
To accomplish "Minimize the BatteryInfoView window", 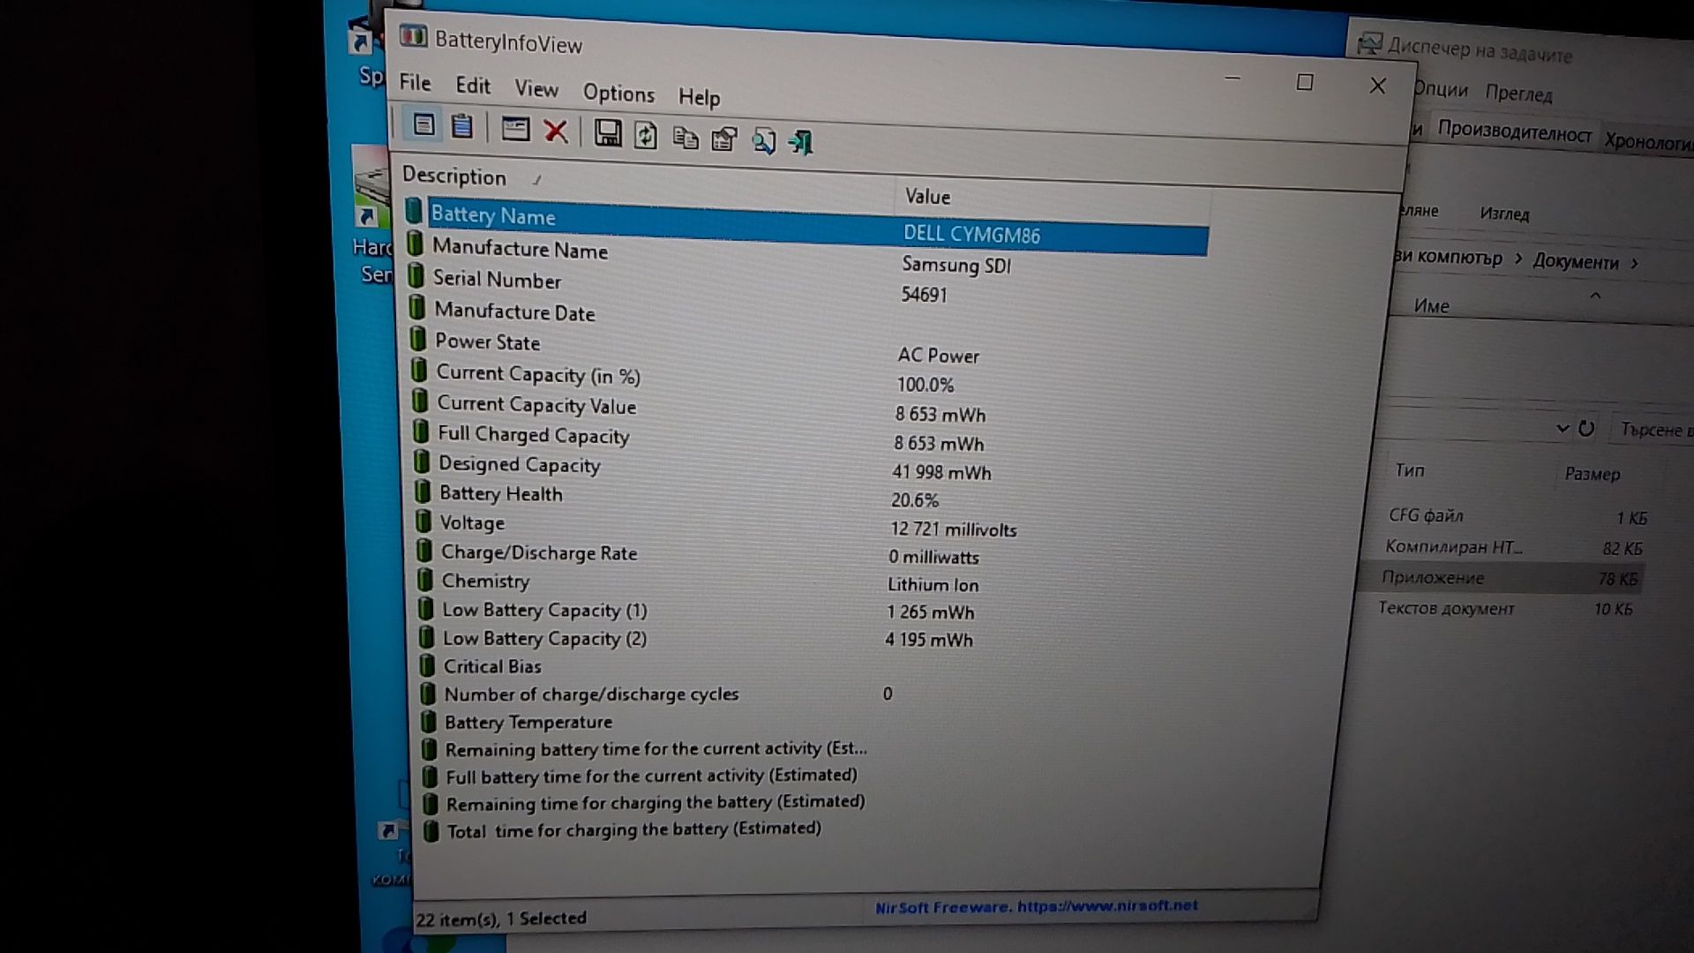I will 1233,79.
